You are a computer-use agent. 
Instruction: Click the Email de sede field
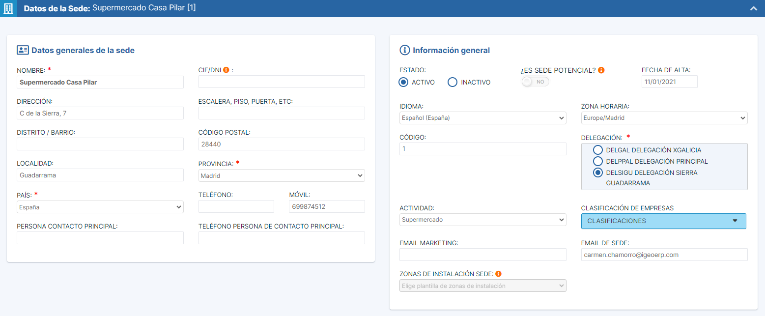(x=664, y=255)
